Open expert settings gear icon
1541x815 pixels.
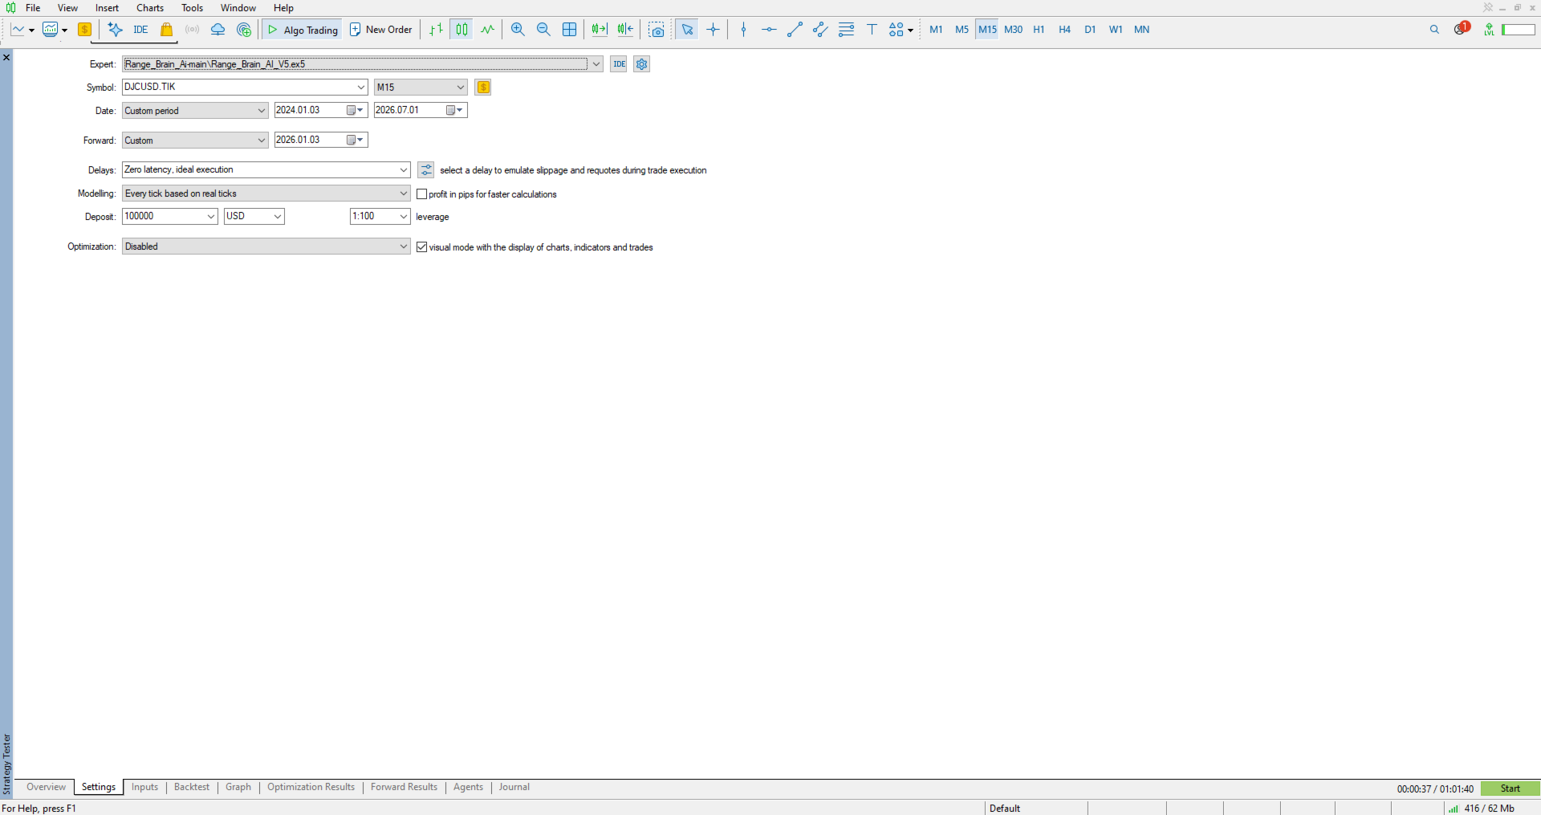point(641,64)
